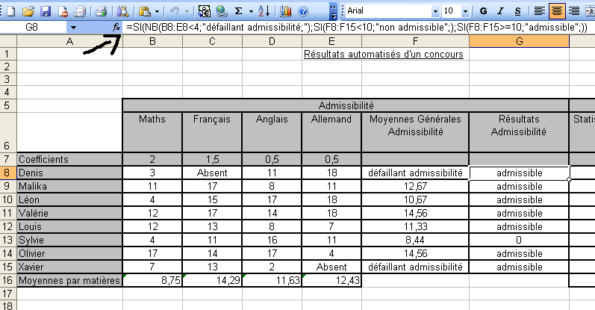This screenshot has width=595, height=310.
Task: Select Allemand average cell 12,43
Action: click(331, 280)
